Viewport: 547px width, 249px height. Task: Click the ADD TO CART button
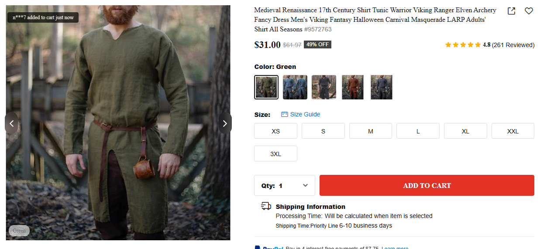427,185
